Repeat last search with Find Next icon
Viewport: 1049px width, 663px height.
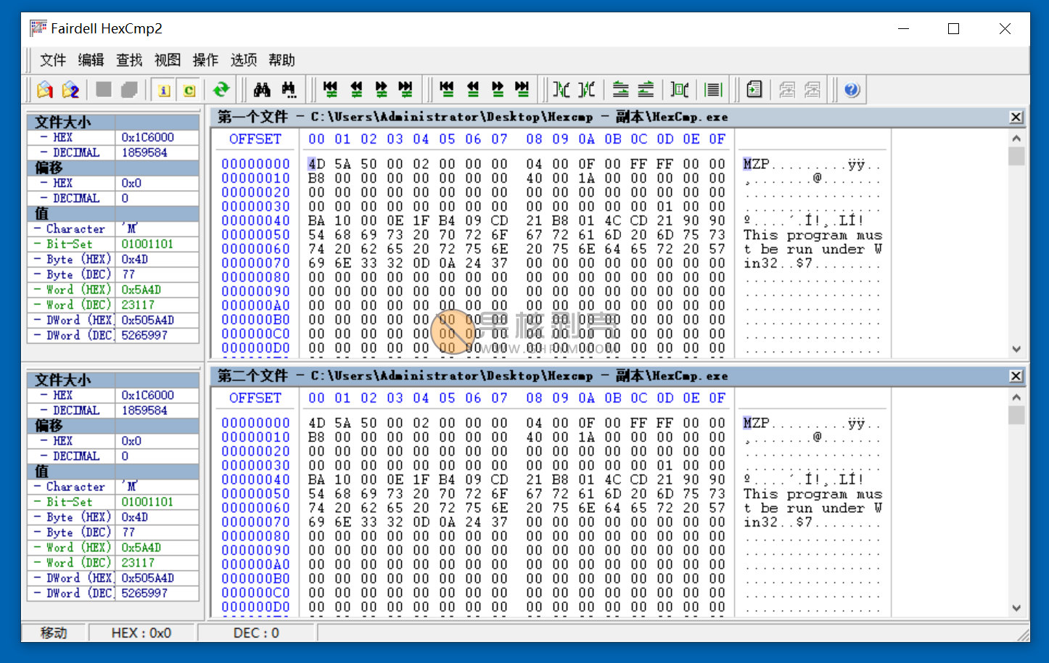pos(288,88)
